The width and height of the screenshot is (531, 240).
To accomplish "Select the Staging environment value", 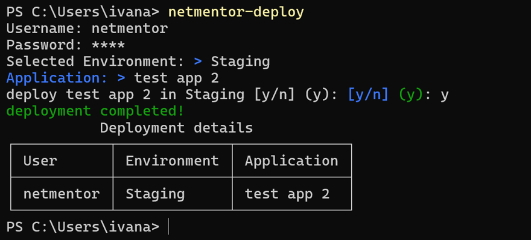I will 240,62.
